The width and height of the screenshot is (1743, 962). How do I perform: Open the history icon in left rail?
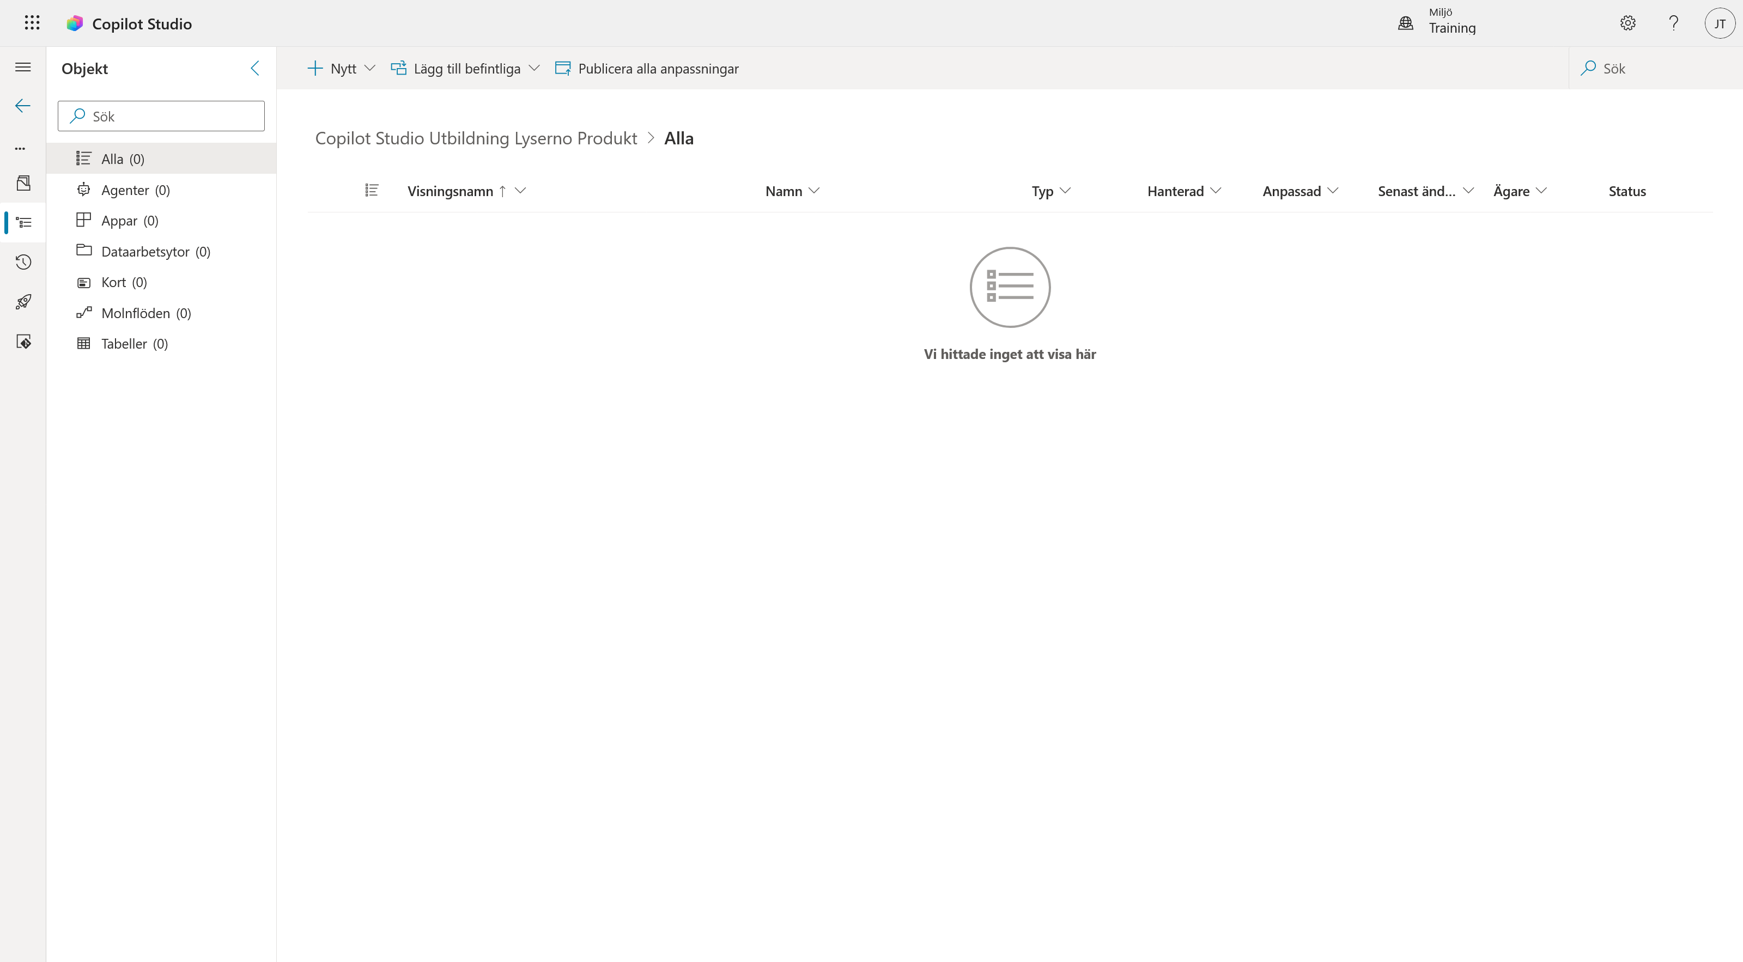pos(23,262)
